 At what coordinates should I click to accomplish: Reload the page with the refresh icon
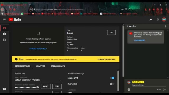(x=11, y=9)
